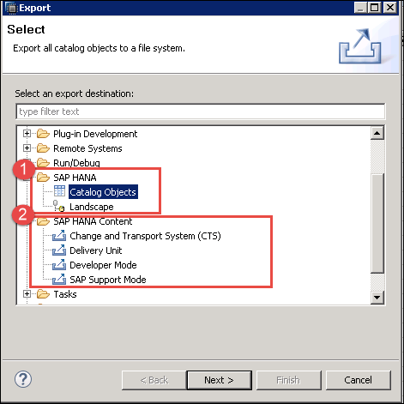Select the Run/Debug folder entry
Image resolution: width=404 pixels, height=404 pixels.
(x=76, y=163)
